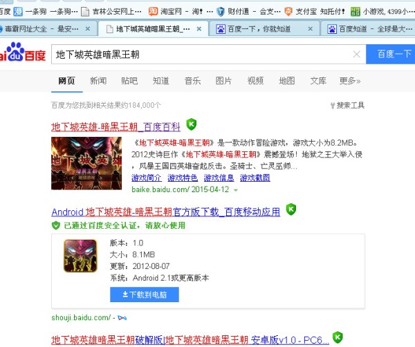The width and height of the screenshot is (415, 347).
Task: Click the Baidu logo
Action: (x=23, y=52)
